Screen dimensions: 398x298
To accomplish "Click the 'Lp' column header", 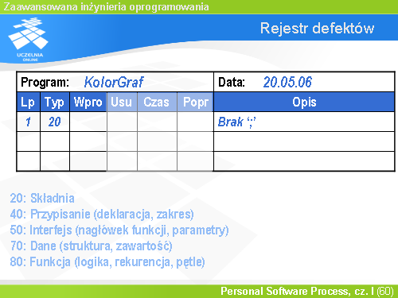I will [x=28, y=102].
